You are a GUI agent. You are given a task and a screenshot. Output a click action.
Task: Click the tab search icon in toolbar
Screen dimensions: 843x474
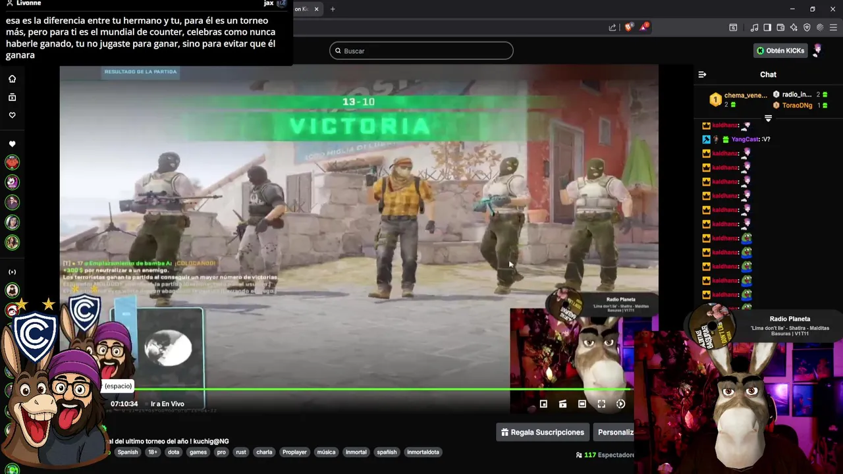[733, 28]
